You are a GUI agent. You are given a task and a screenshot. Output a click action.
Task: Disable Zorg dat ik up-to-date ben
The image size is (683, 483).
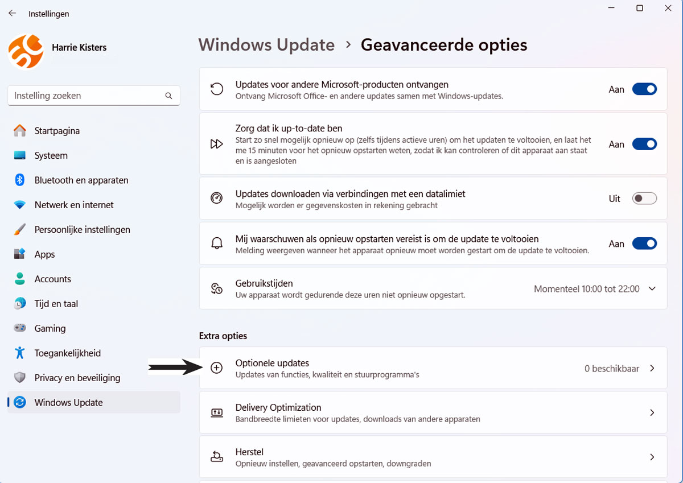pyautogui.click(x=644, y=144)
